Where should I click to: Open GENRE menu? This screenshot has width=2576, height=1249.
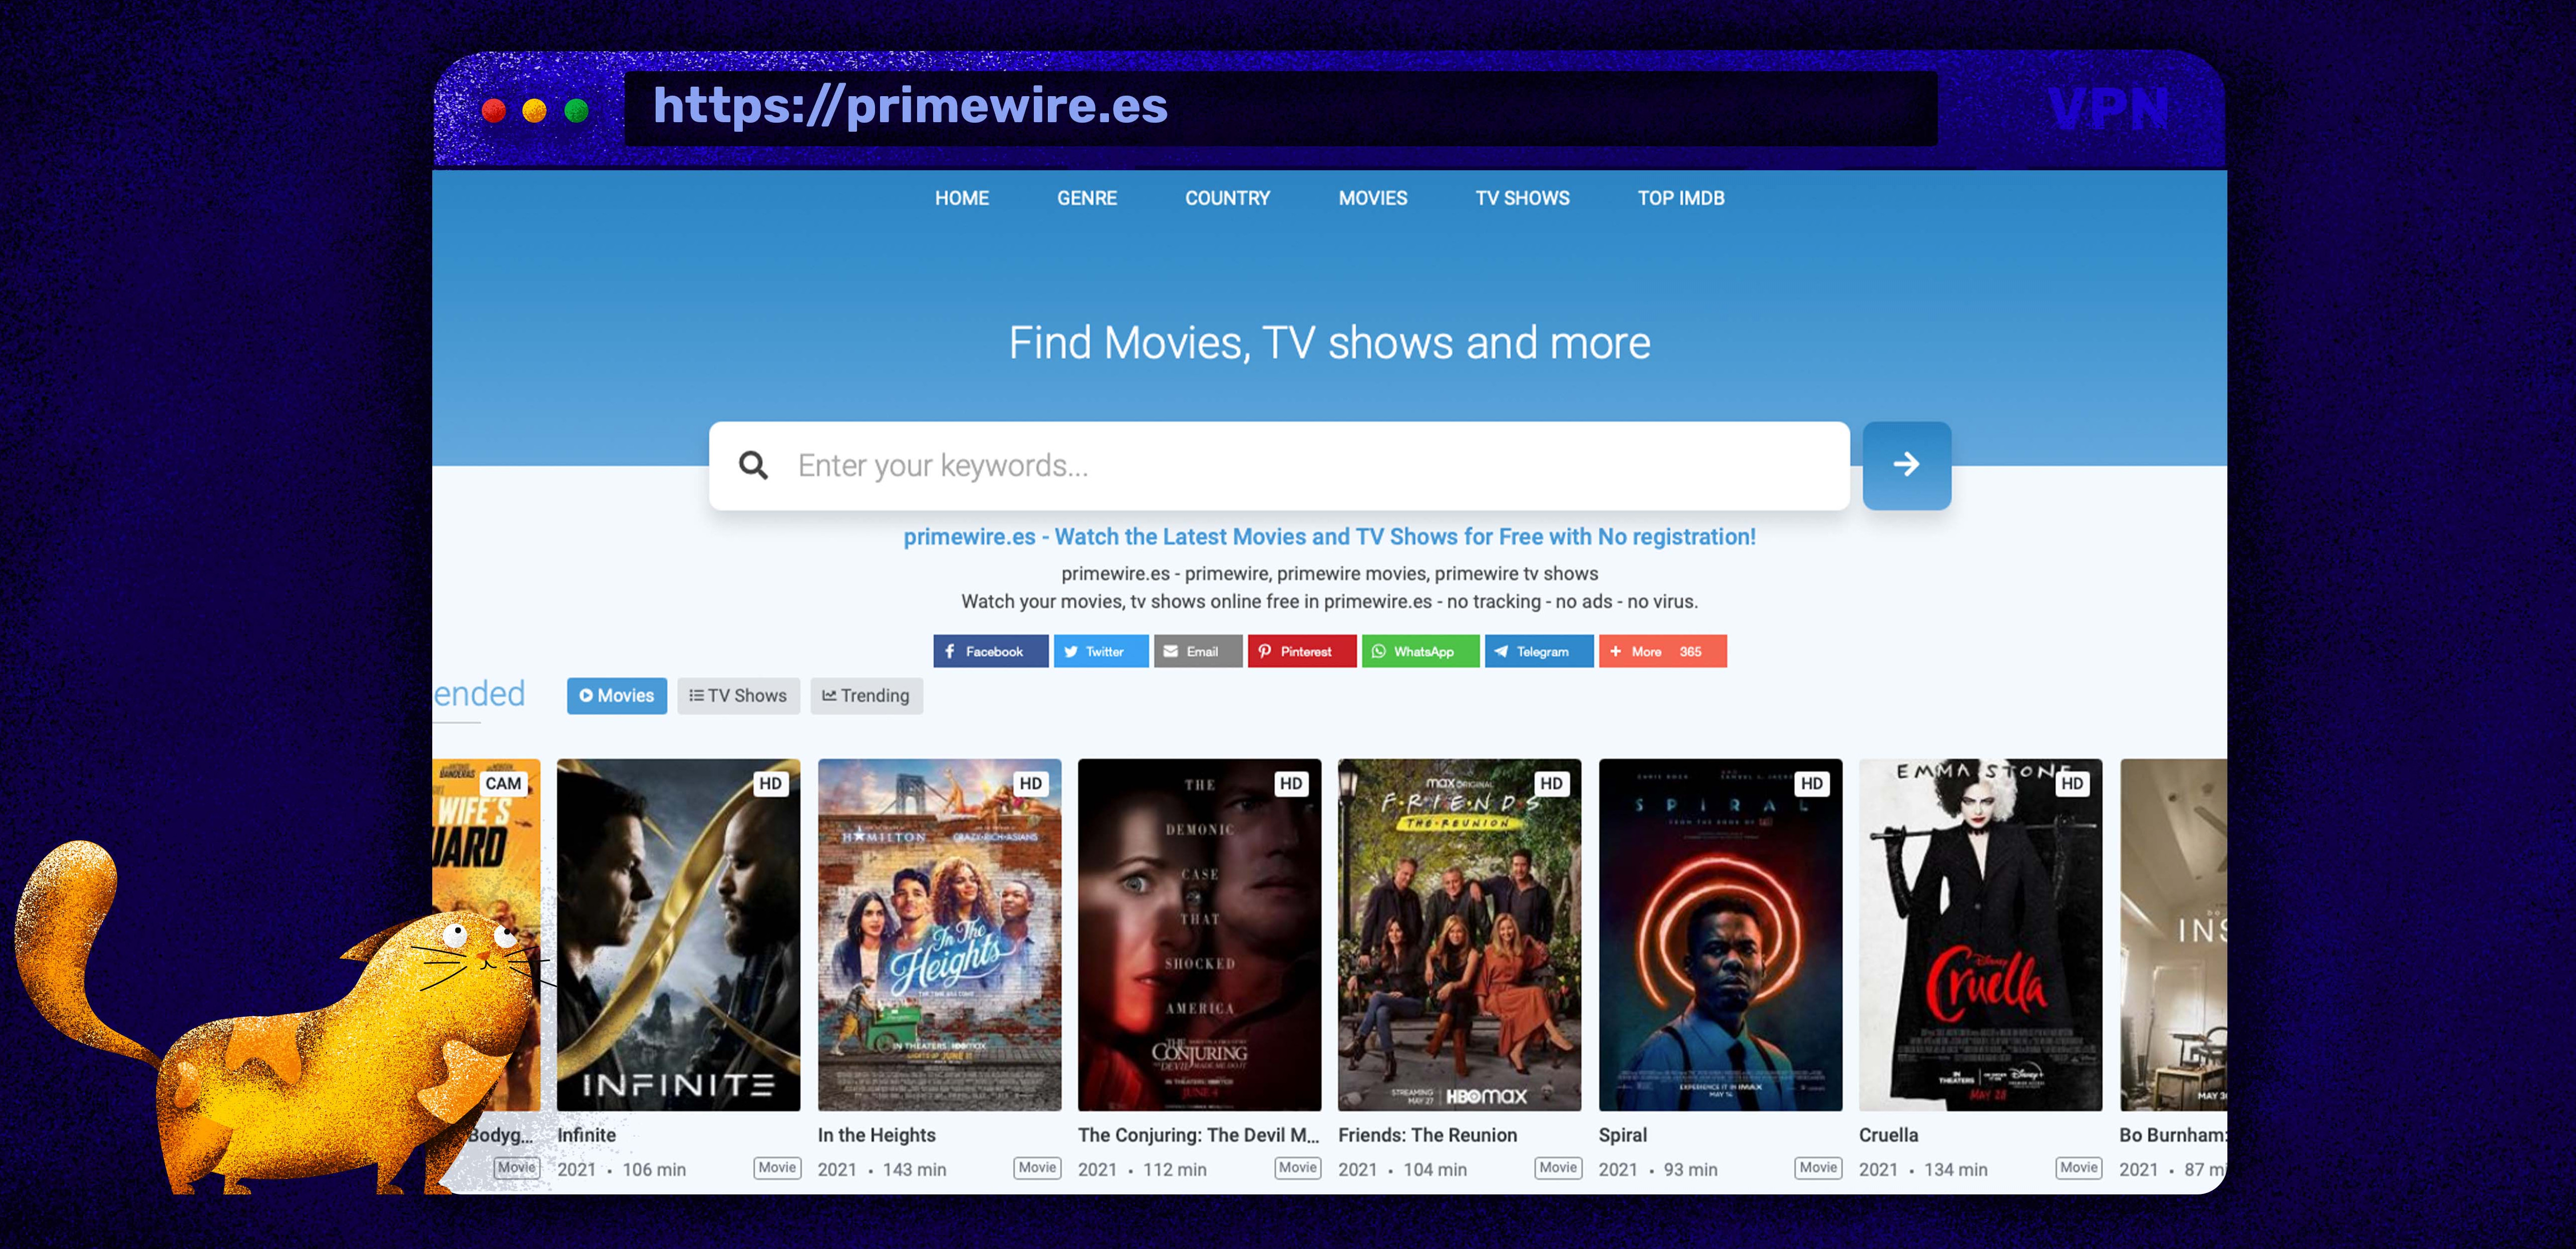(x=1087, y=198)
